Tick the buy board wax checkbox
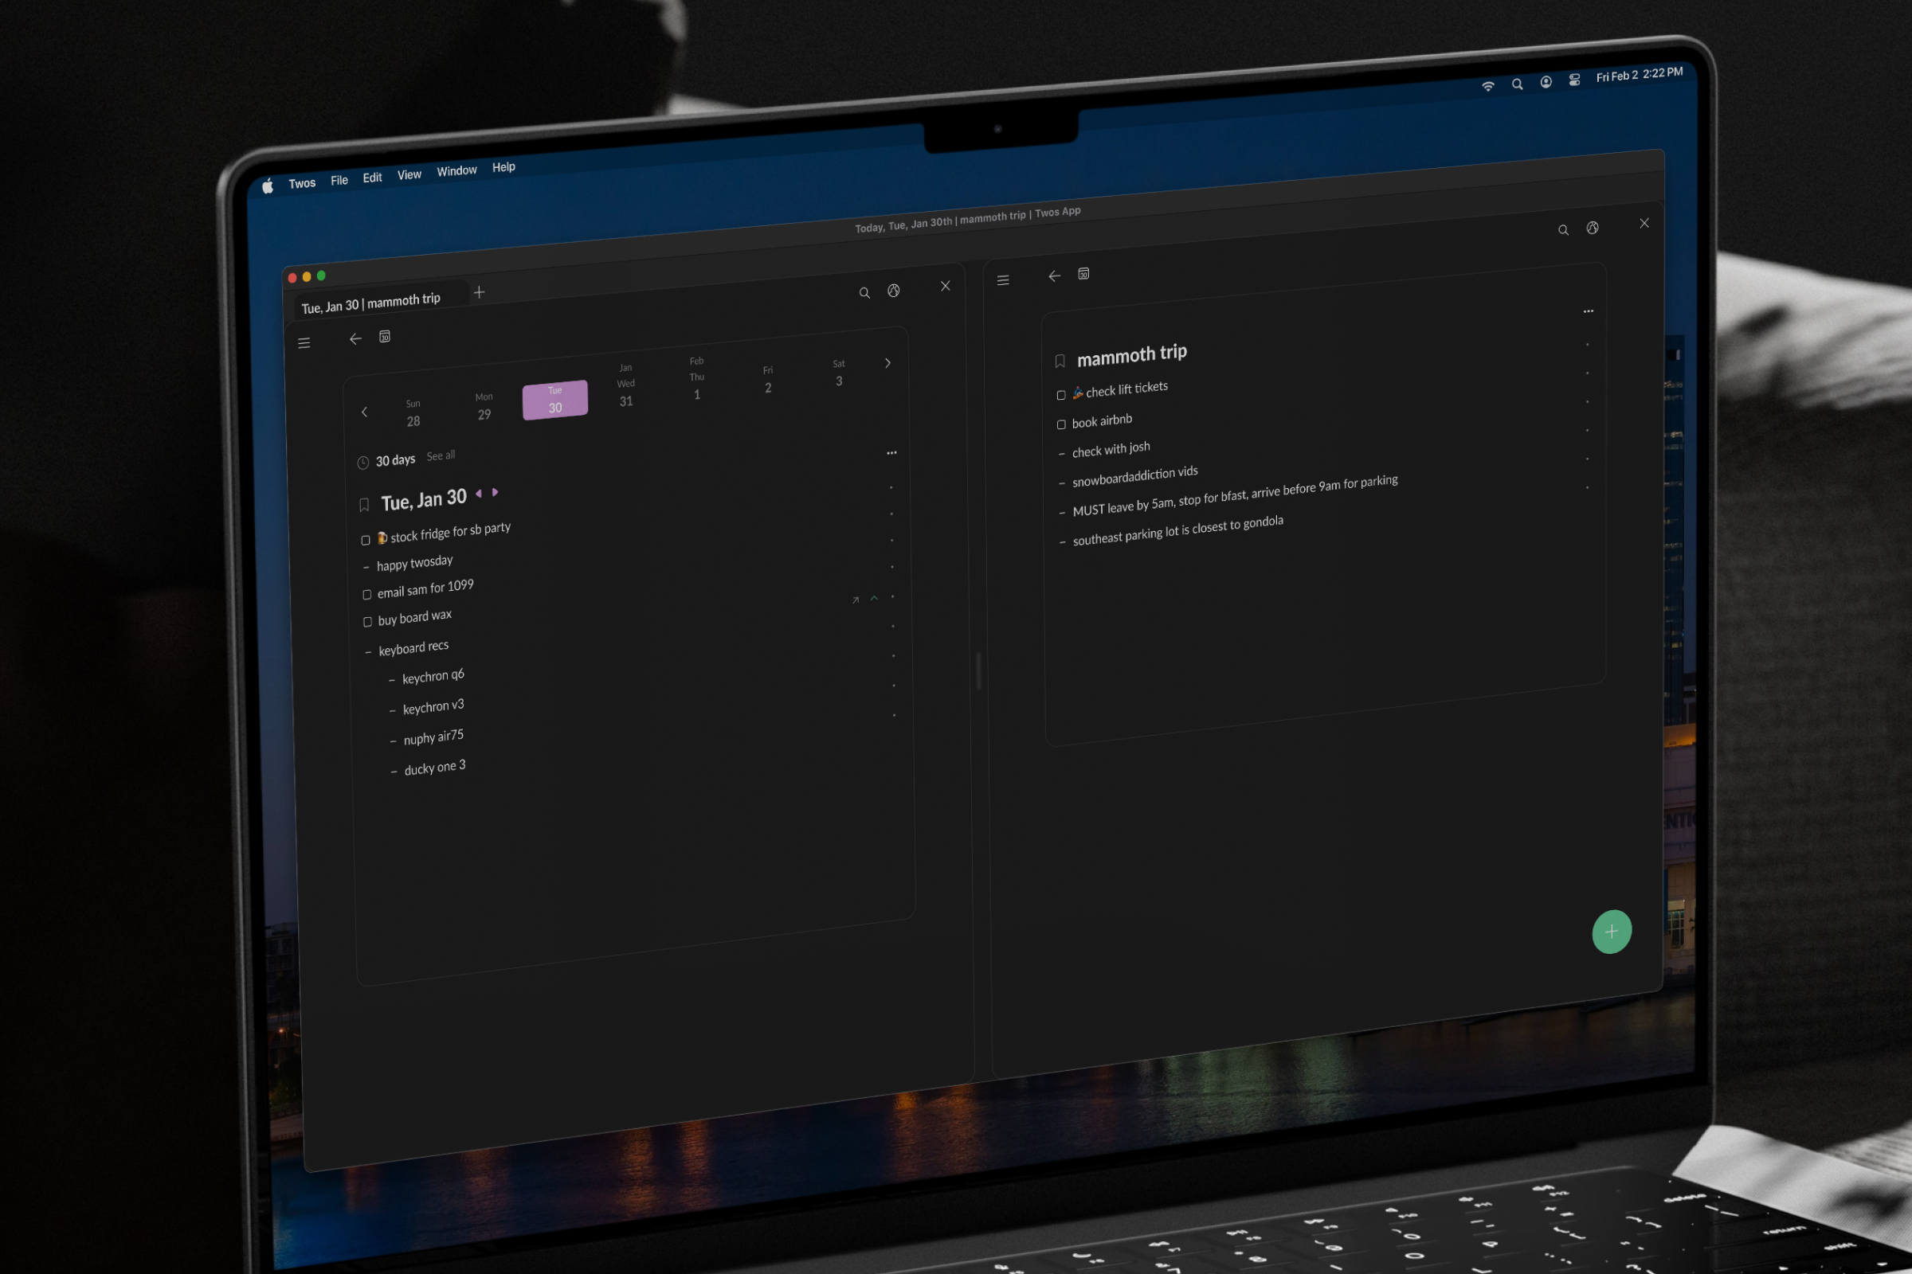This screenshot has width=1912, height=1274. pyautogui.click(x=367, y=622)
